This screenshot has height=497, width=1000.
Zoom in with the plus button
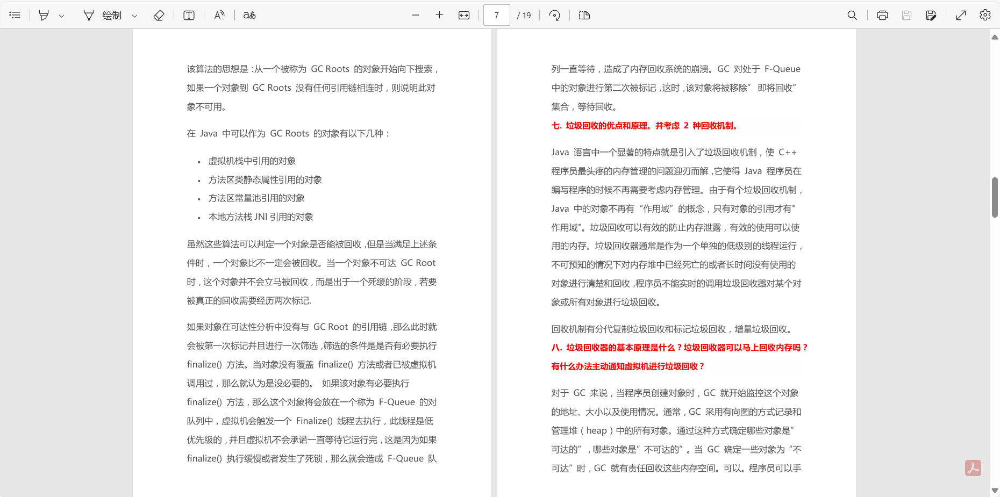click(439, 15)
